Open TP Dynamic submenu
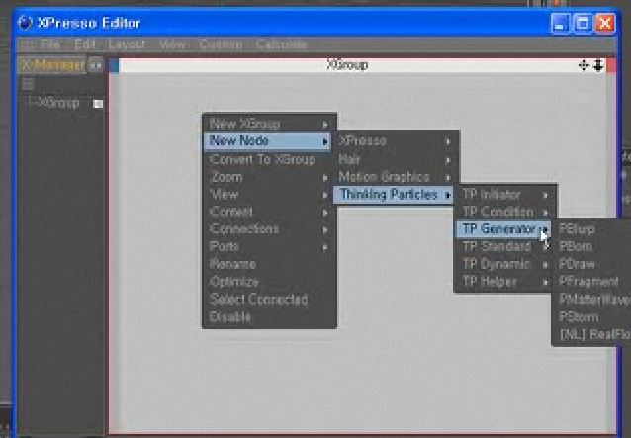The image size is (631, 438). coord(505,264)
